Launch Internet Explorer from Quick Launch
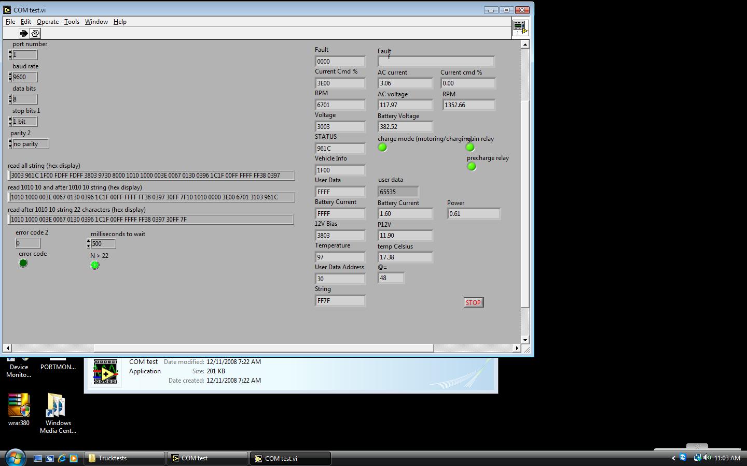 62,458
